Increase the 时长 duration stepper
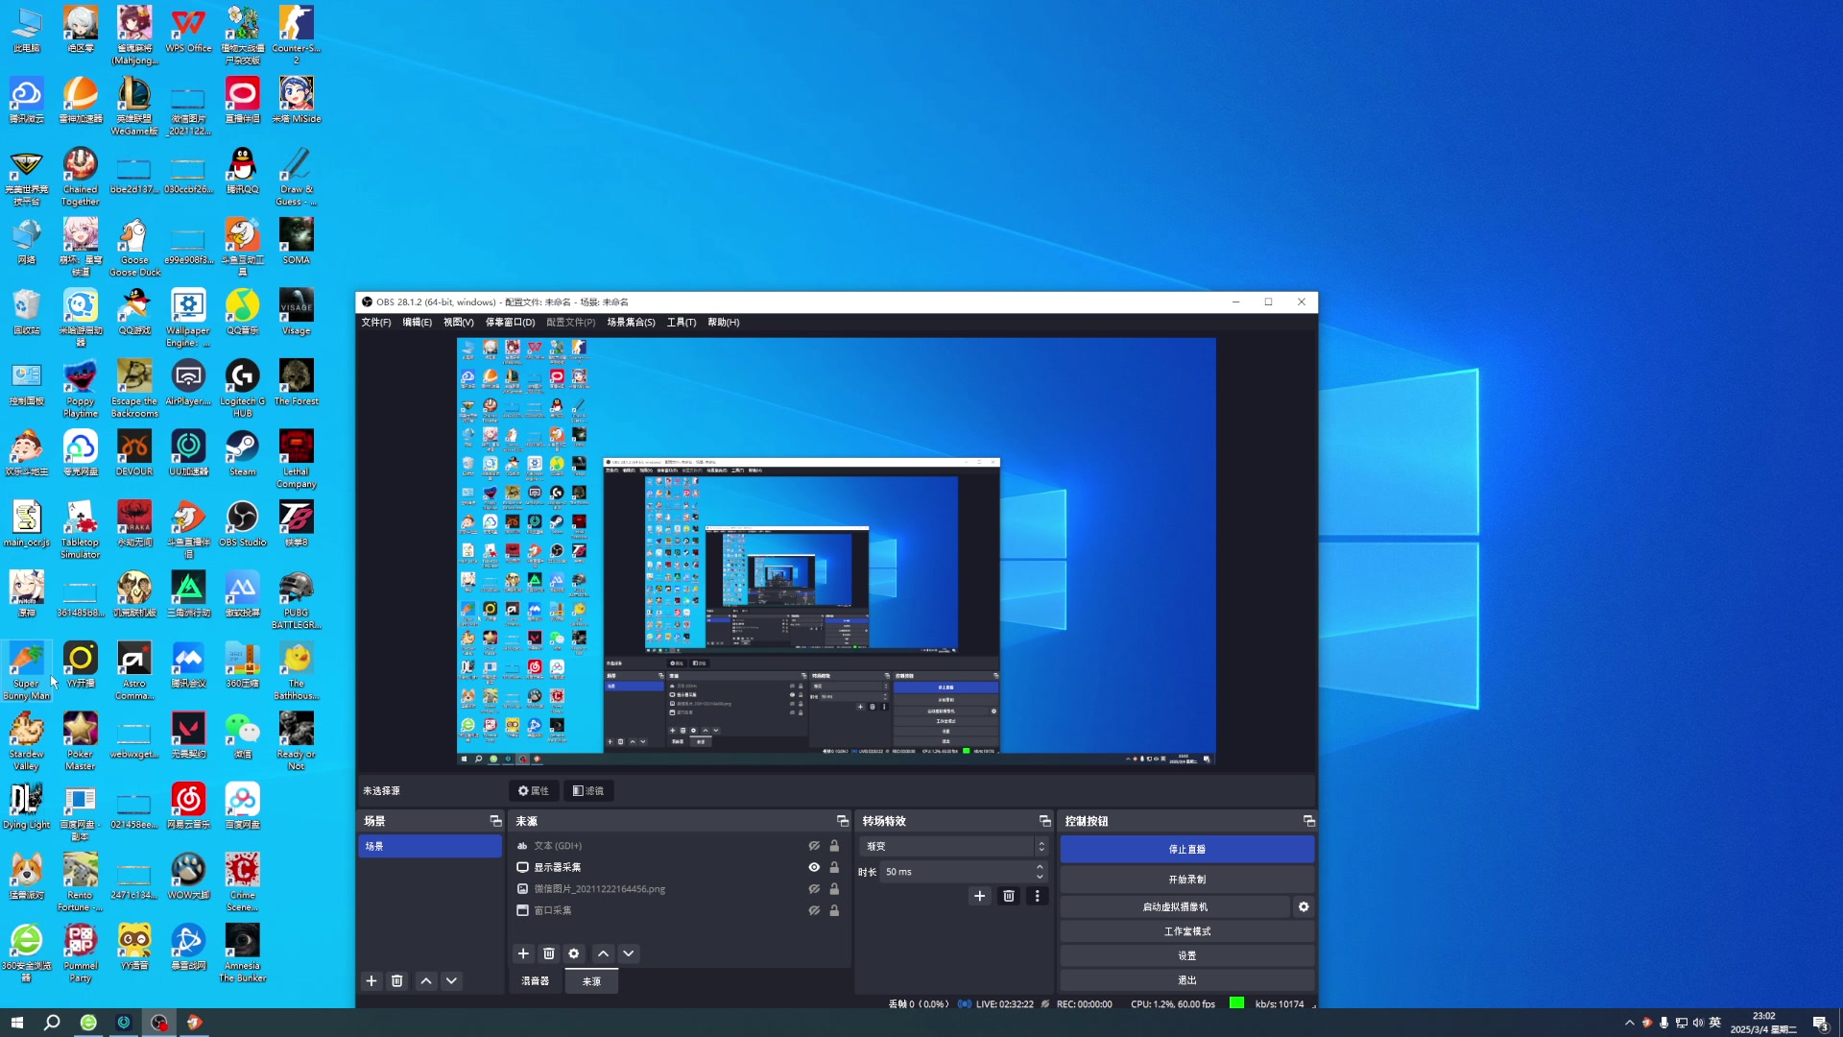Viewport: 1843px width, 1037px height. [x=1040, y=867]
